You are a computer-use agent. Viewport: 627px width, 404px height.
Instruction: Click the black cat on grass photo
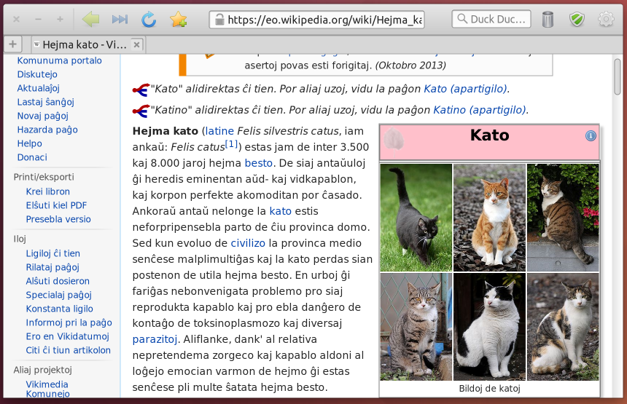(x=416, y=218)
